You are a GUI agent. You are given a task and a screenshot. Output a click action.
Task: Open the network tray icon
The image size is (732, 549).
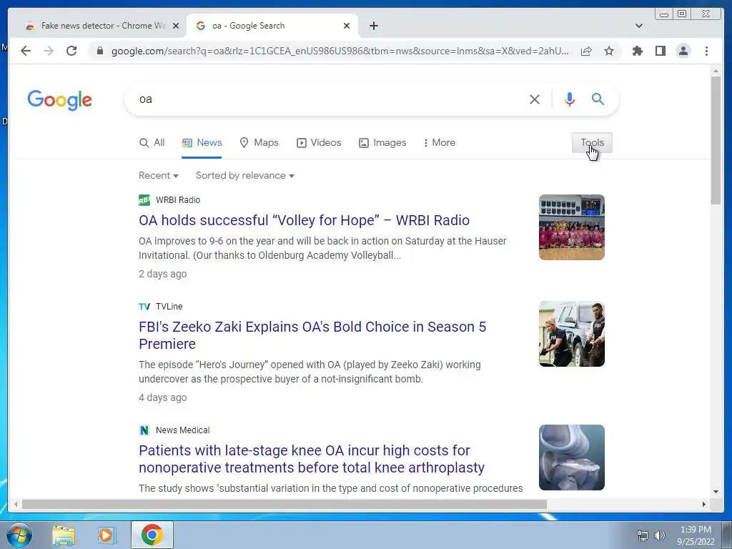pyautogui.click(x=643, y=535)
